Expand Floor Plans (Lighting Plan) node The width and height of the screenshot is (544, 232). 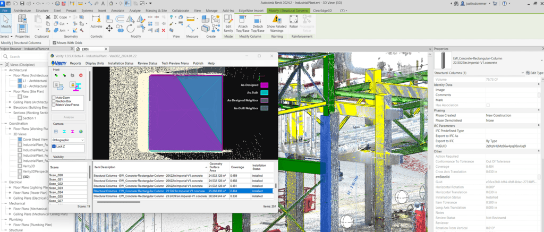(x=10, y=187)
